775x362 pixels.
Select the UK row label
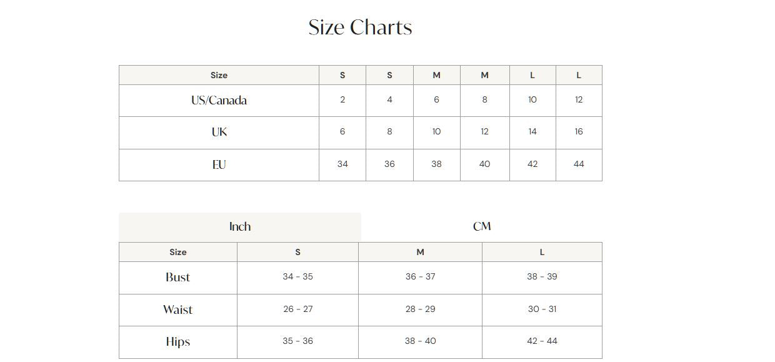coord(219,133)
